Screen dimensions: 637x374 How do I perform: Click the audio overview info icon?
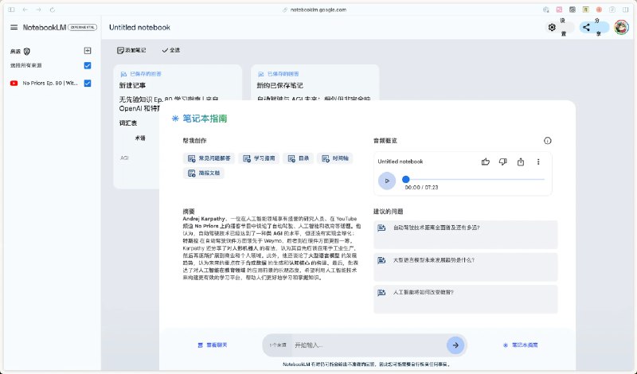coord(547,141)
